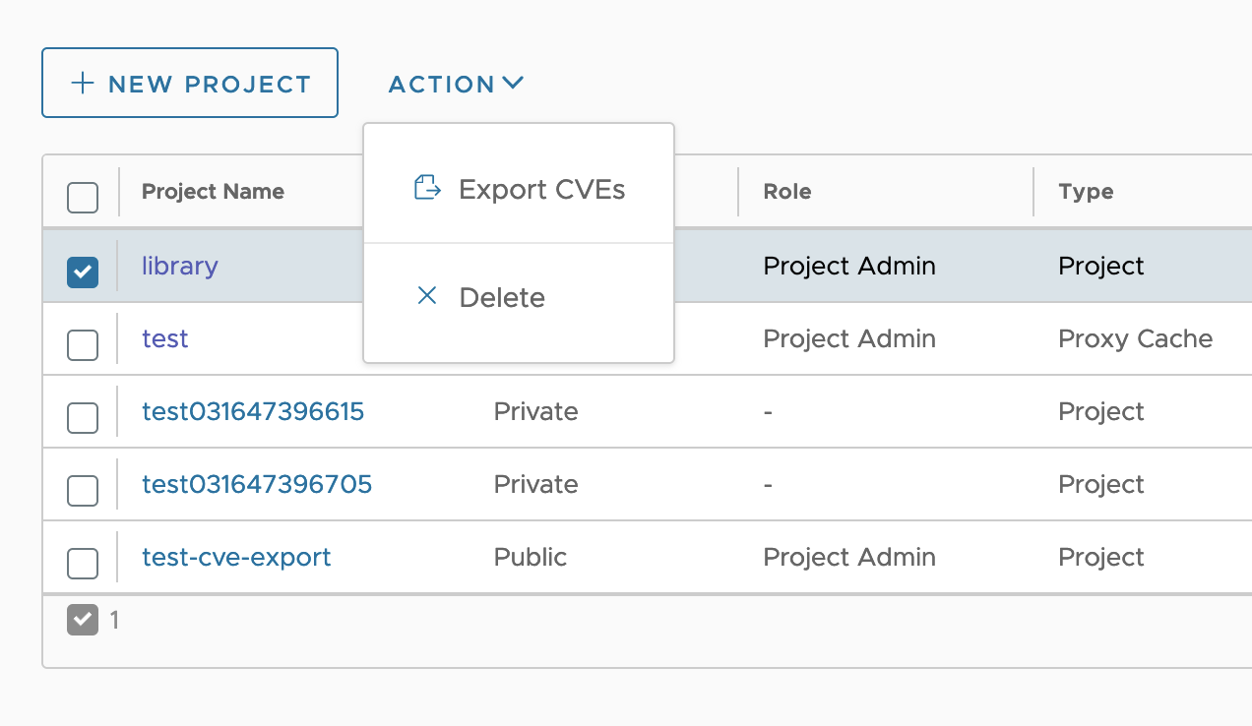1252x726 pixels.
Task: Click the Export CVEs document icon
Action: [x=426, y=188]
